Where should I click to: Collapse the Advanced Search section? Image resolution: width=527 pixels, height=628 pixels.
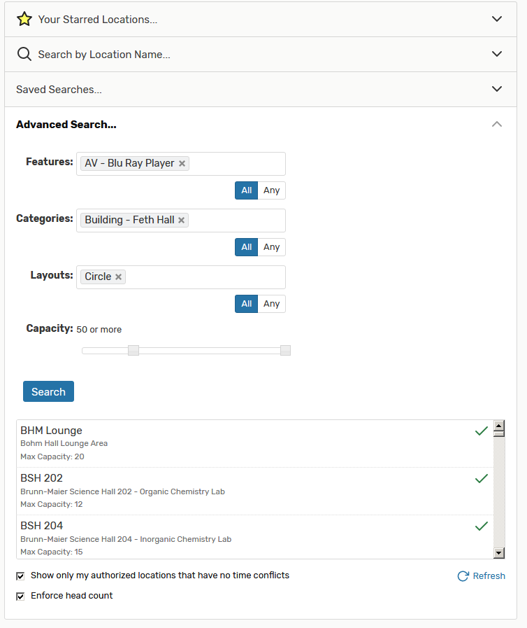click(497, 125)
